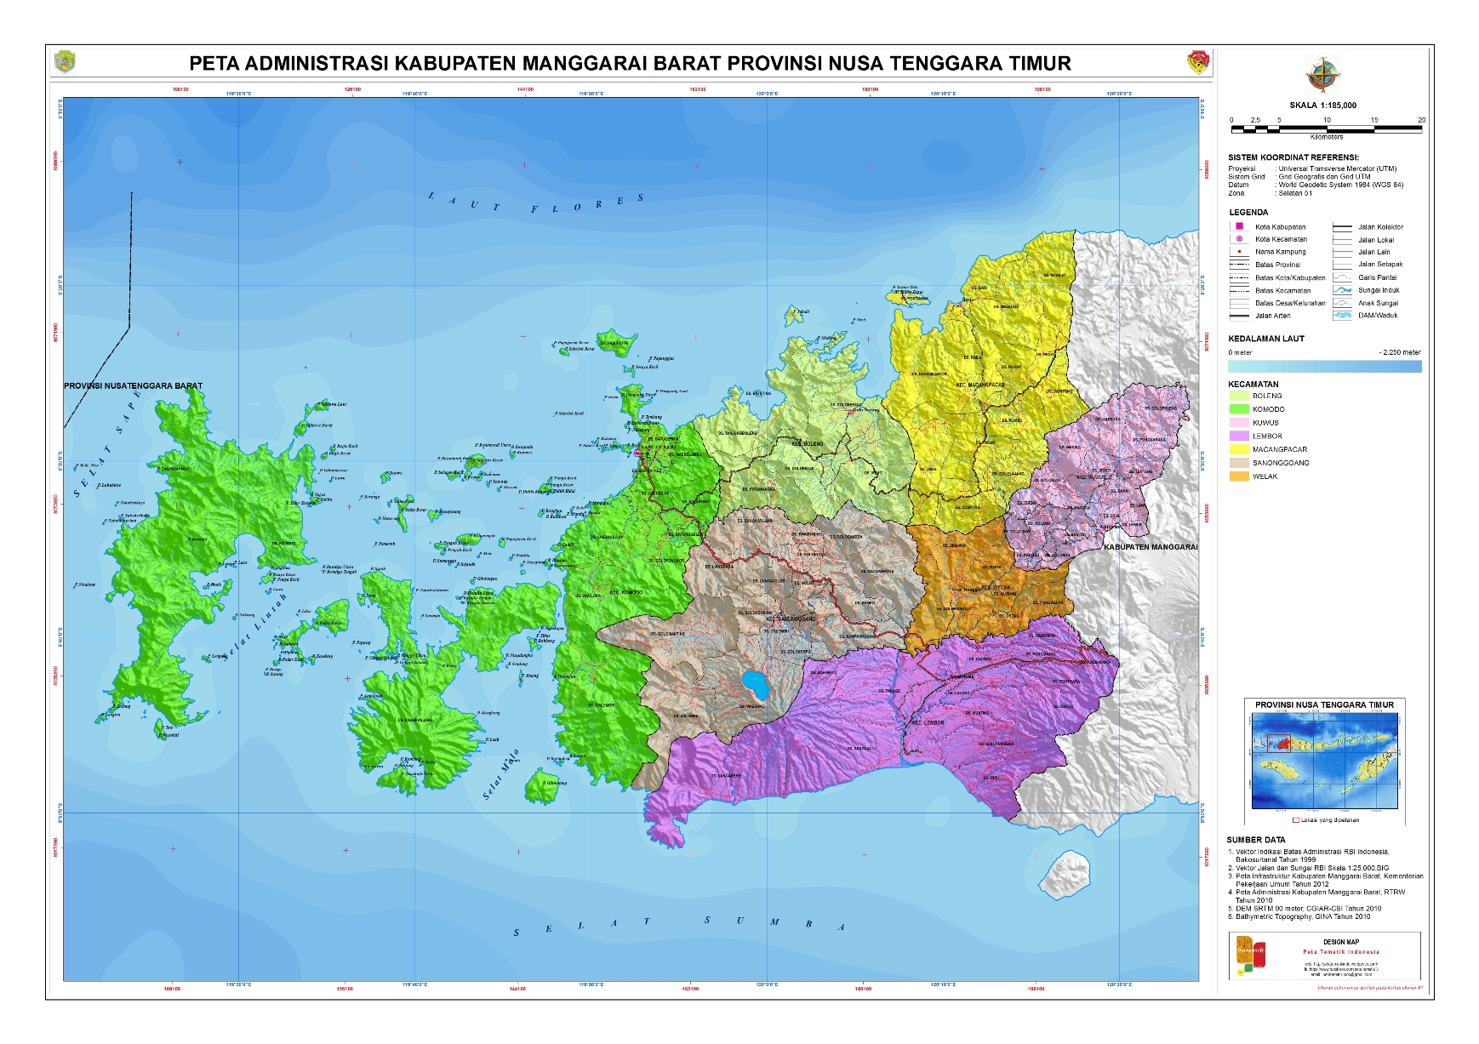Click the blue lake on the map
Viewport: 1479px width, 1044px height.
pyautogui.click(x=754, y=683)
